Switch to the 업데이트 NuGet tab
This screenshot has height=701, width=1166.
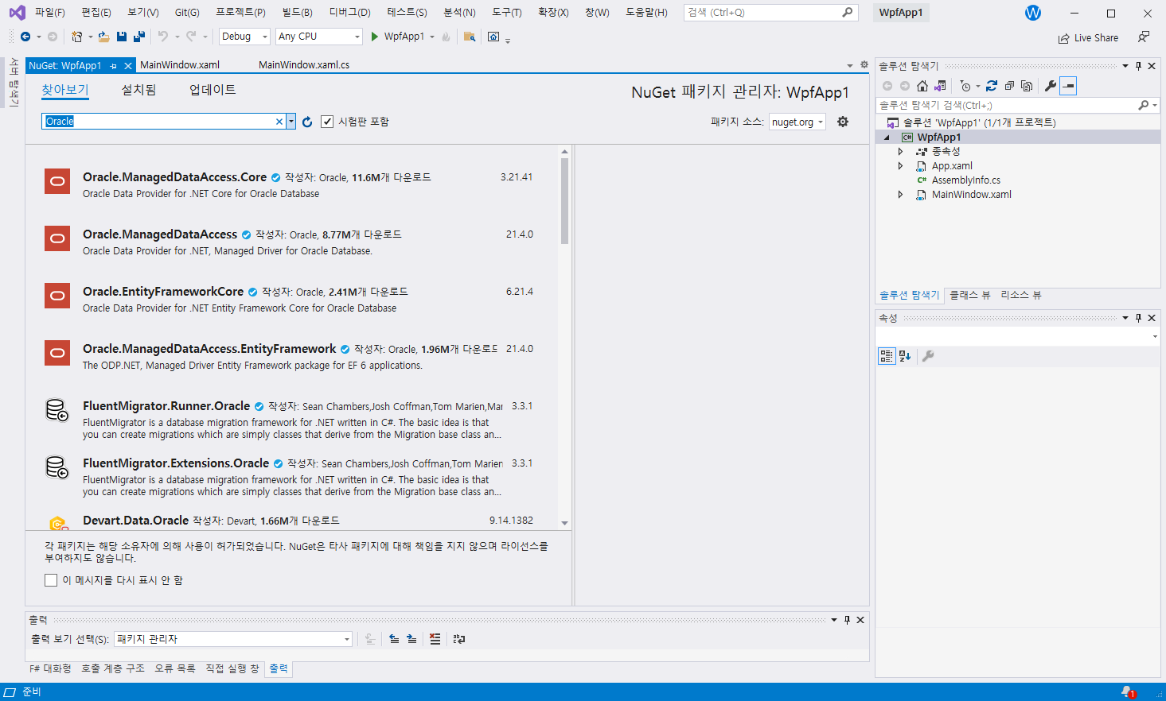click(x=213, y=90)
